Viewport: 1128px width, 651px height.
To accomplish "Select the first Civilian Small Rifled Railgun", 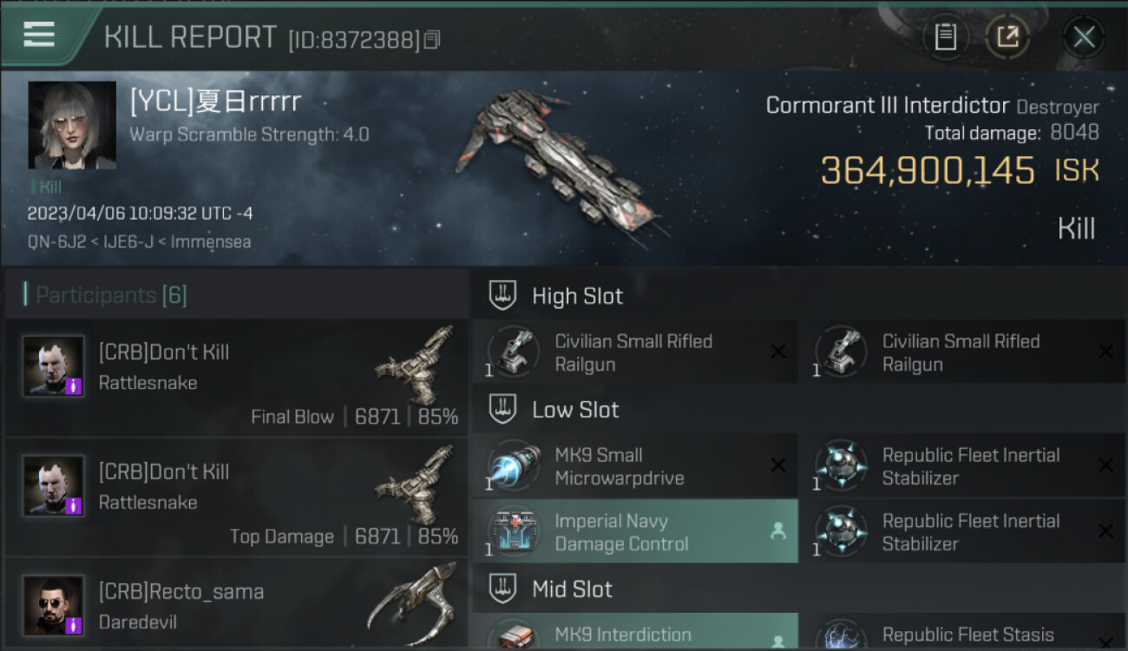I will (635, 352).
